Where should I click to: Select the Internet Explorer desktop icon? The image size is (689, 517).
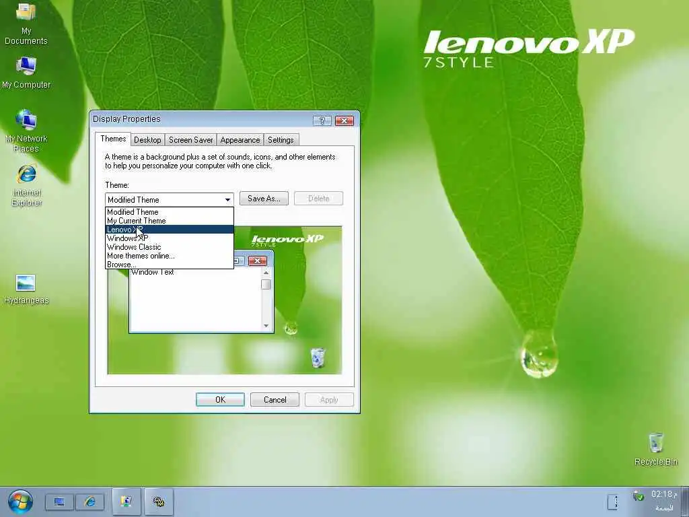pyautogui.click(x=26, y=185)
